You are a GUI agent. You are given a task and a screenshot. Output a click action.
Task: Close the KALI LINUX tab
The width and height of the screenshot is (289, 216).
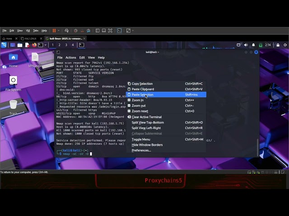(41, 39)
